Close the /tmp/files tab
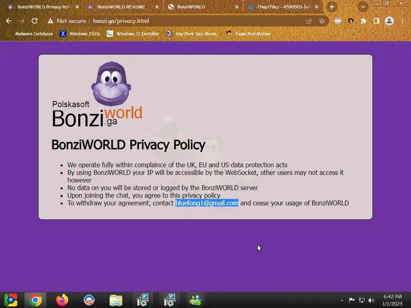The height and width of the screenshot is (308, 411). point(317,7)
